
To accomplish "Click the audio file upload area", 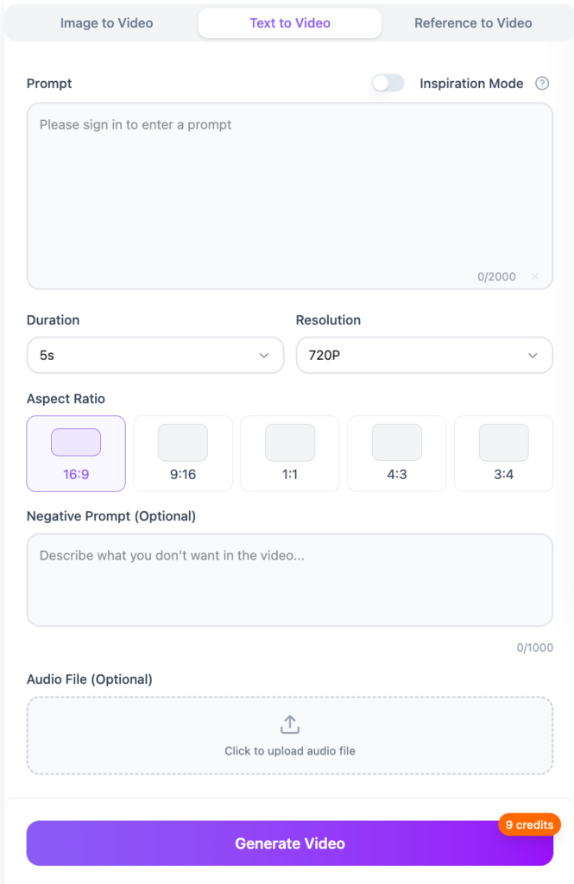I will [x=290, y=736].
